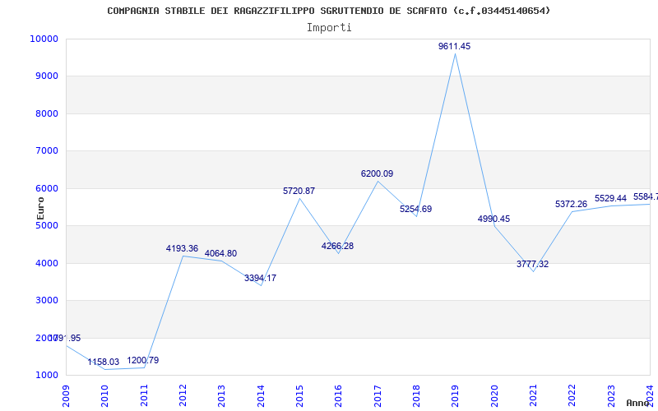Click the 9611.45 peak data label

tap(455, 47)
